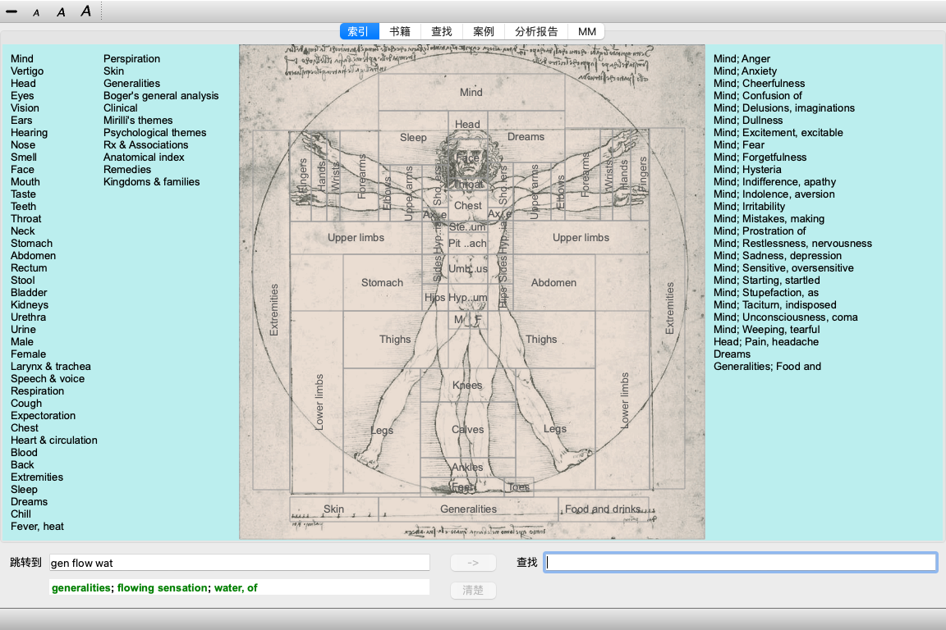Select Psychological themes from the chapter list

(x=154, y=133)
